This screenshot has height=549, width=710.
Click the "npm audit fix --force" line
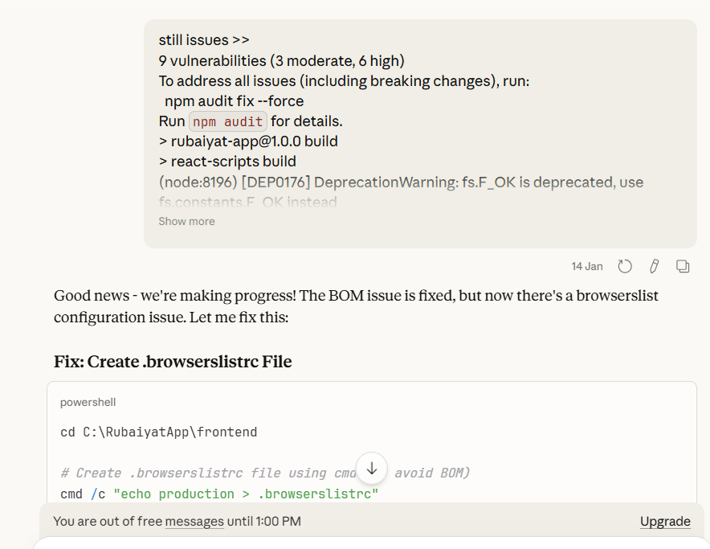tap(235, 101)
